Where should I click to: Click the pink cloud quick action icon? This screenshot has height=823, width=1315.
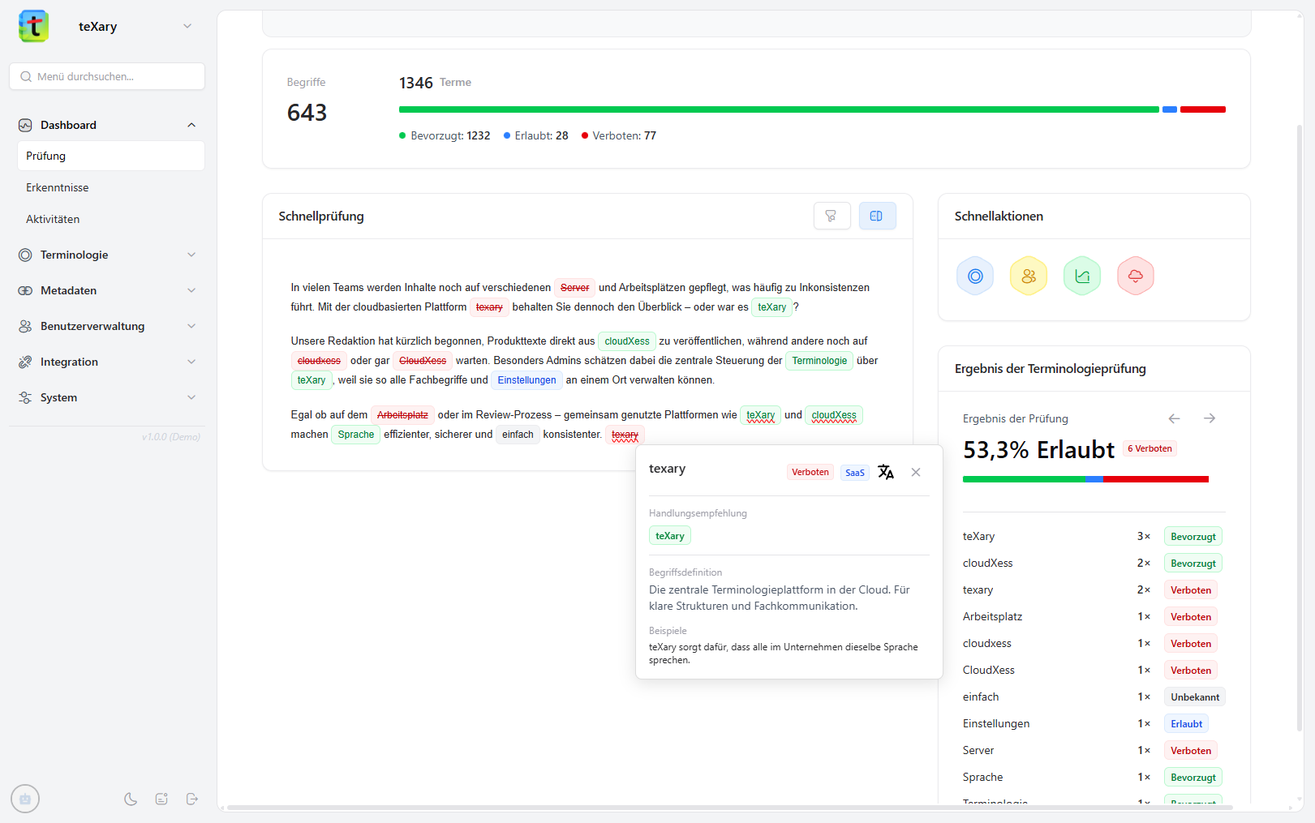tap(1135, 276)
